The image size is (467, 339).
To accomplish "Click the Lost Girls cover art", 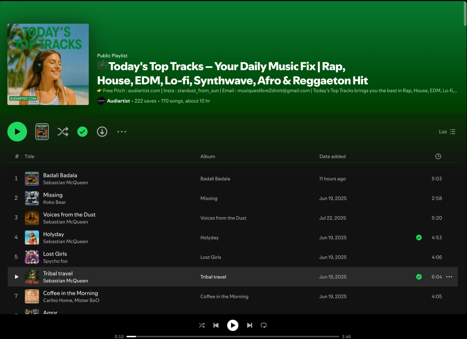I will click(x=32, y=257).
